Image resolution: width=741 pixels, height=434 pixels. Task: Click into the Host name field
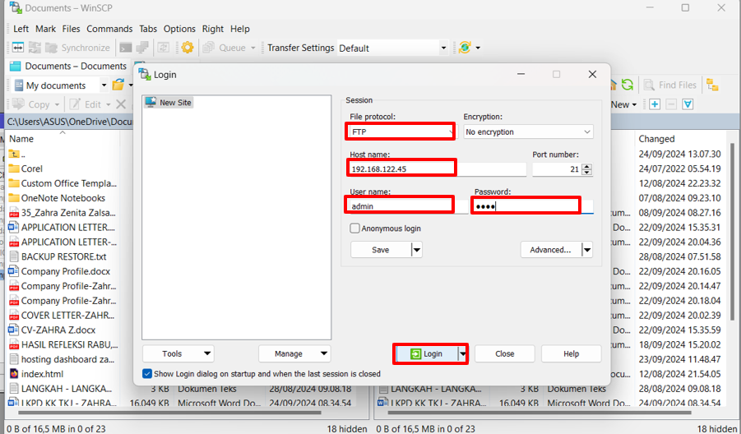click(x=401, y=169)
